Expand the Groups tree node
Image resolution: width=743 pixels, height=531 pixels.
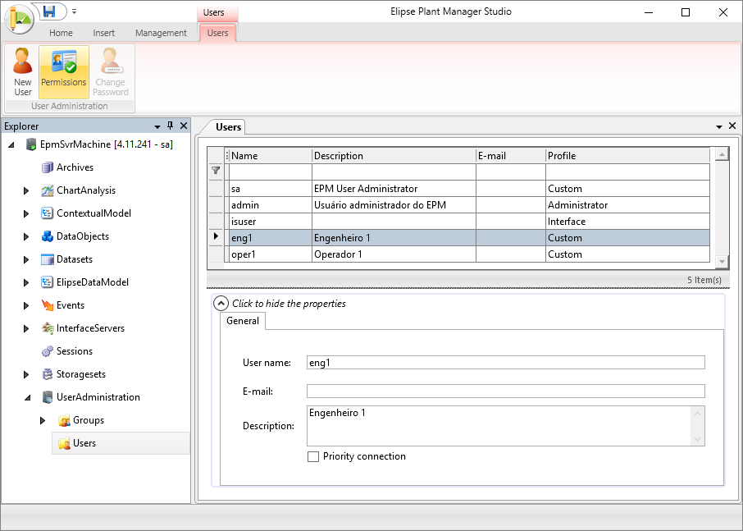43,420
